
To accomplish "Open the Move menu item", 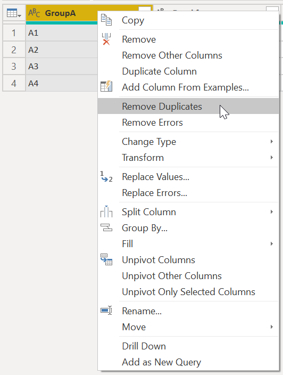I will tap(188, 327).
